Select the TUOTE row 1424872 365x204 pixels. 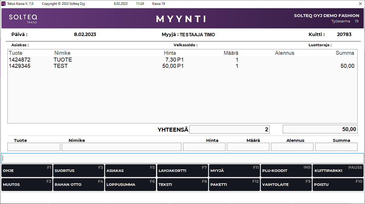click(x=114, y=60)
